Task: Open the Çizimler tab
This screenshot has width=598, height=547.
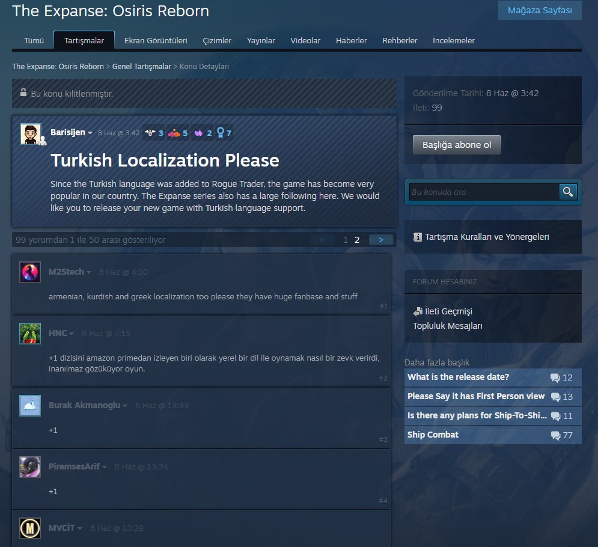Action: click(217, 40)
